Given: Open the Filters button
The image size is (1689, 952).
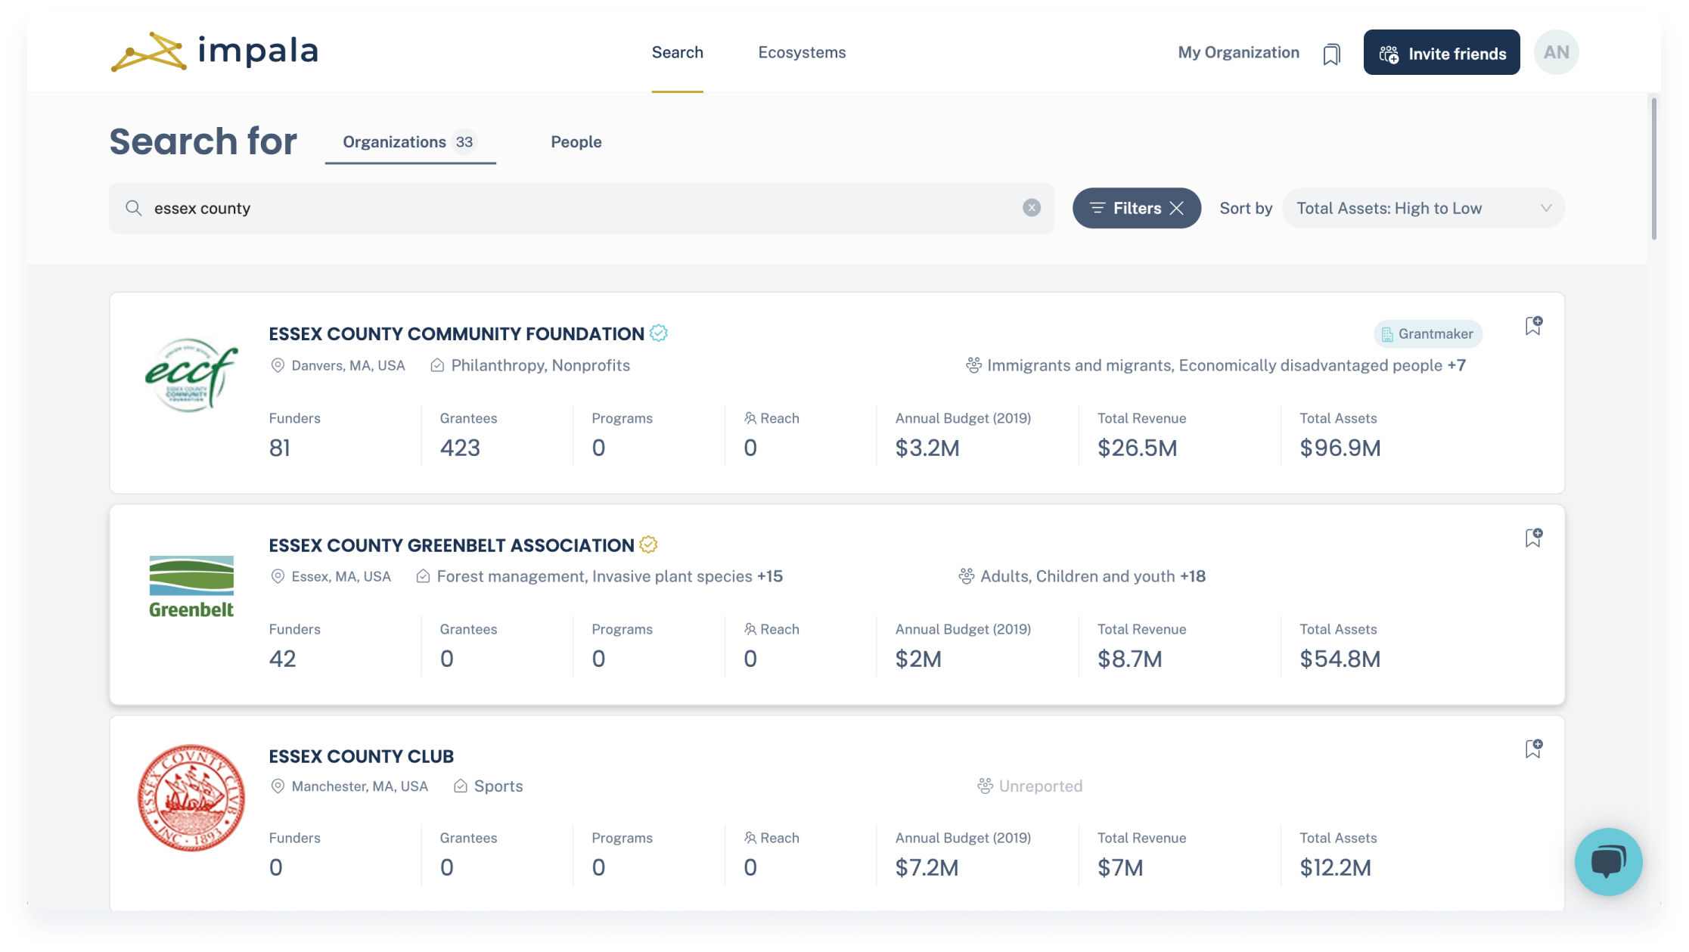Looking at the screenshot, I should click(x=1136, y=208).
